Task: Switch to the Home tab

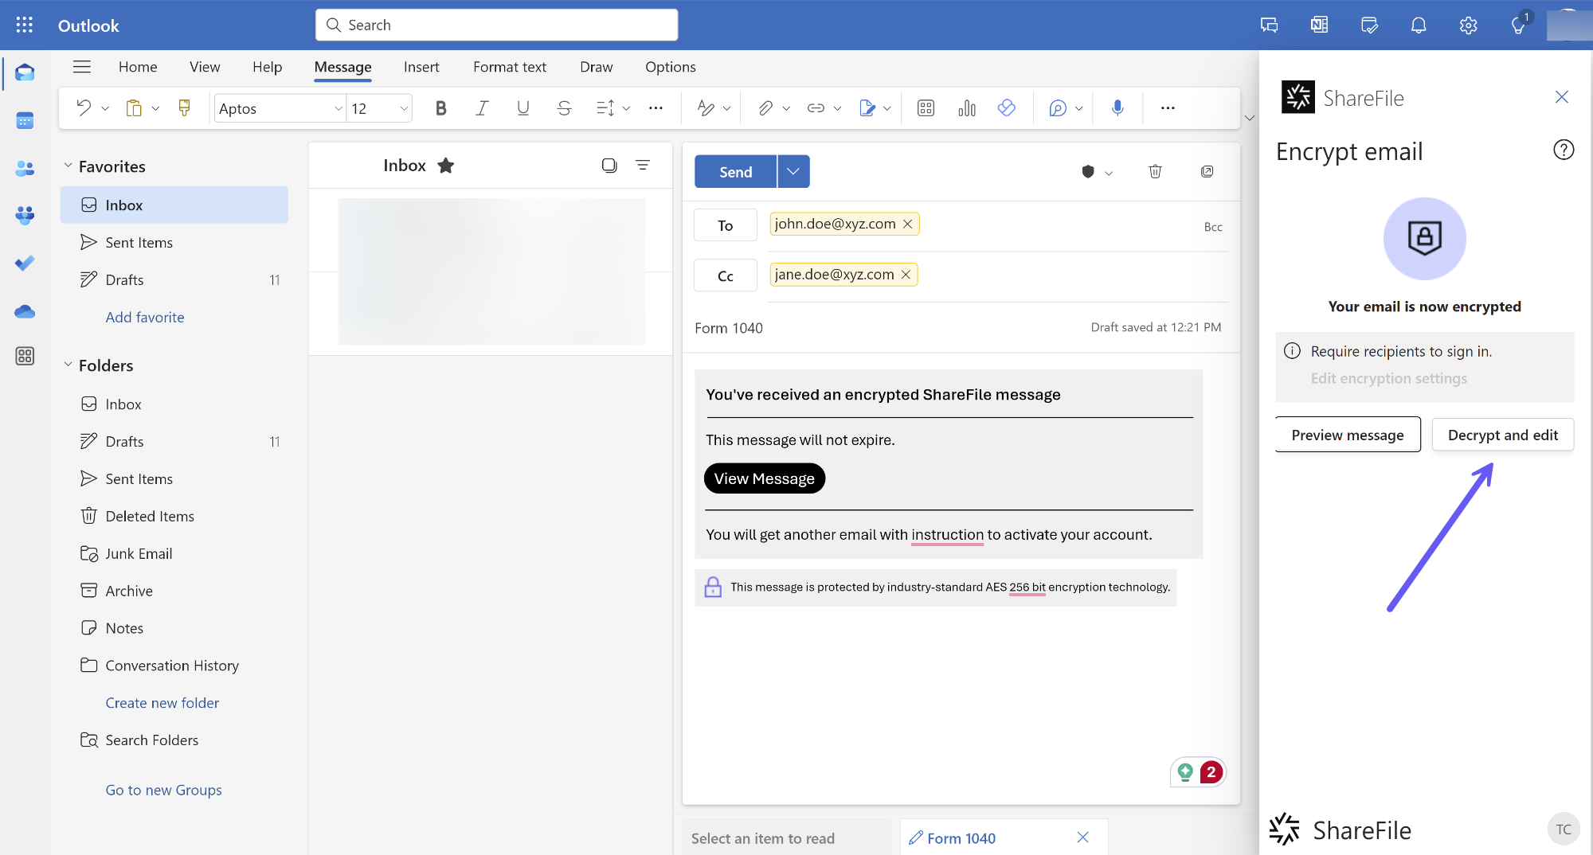Action: click(138, 67)
